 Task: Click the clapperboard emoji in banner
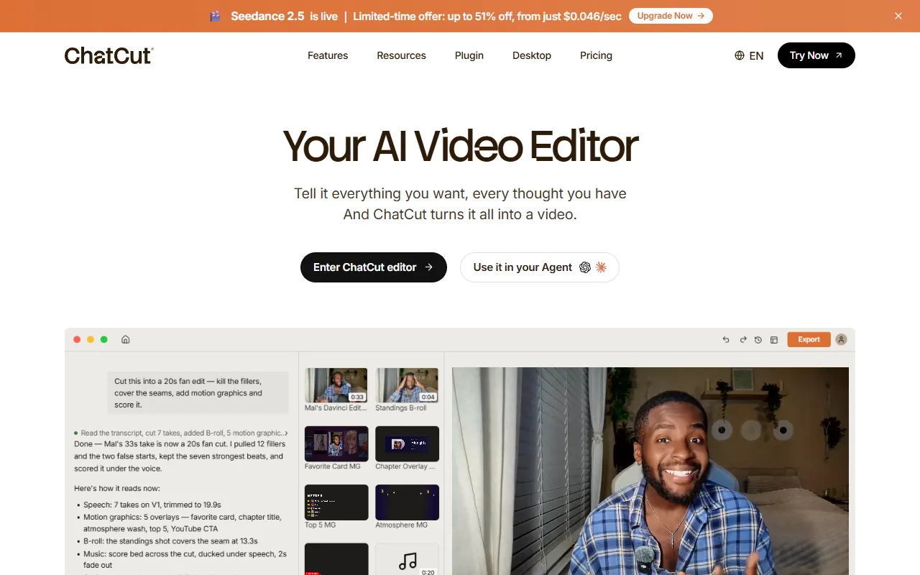215,16
